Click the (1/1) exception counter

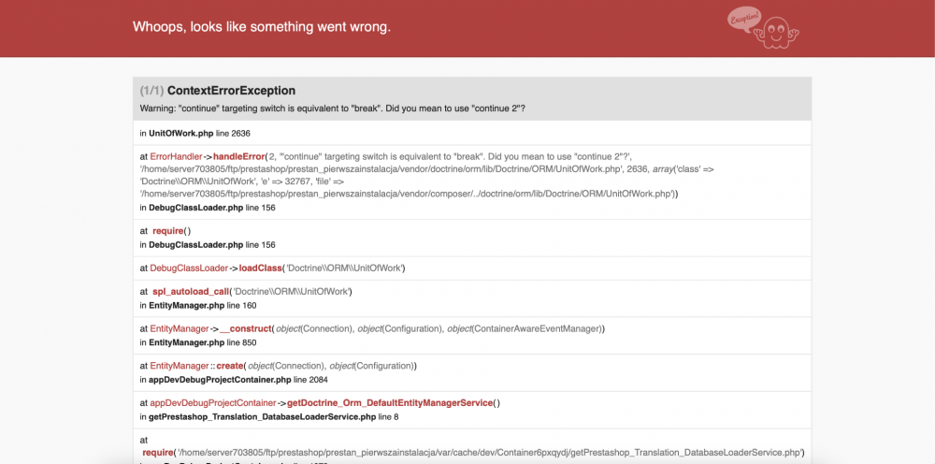click(x=151, y=91)
